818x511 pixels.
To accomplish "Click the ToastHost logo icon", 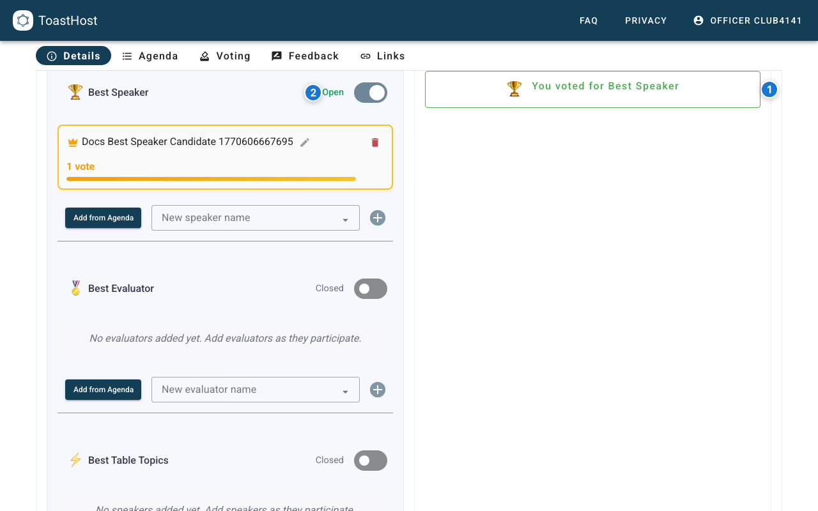I will [23, 20].
